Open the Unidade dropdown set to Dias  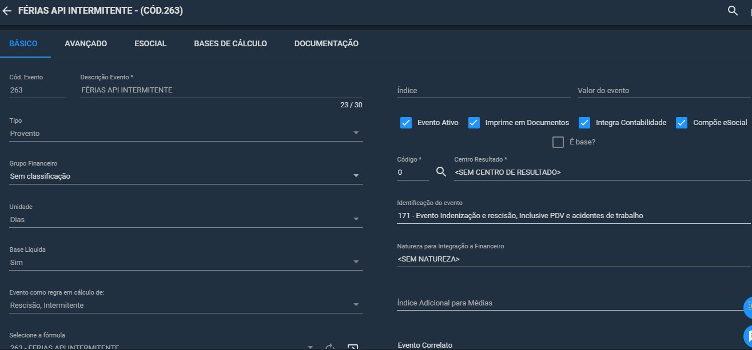[x=186, y=219]
